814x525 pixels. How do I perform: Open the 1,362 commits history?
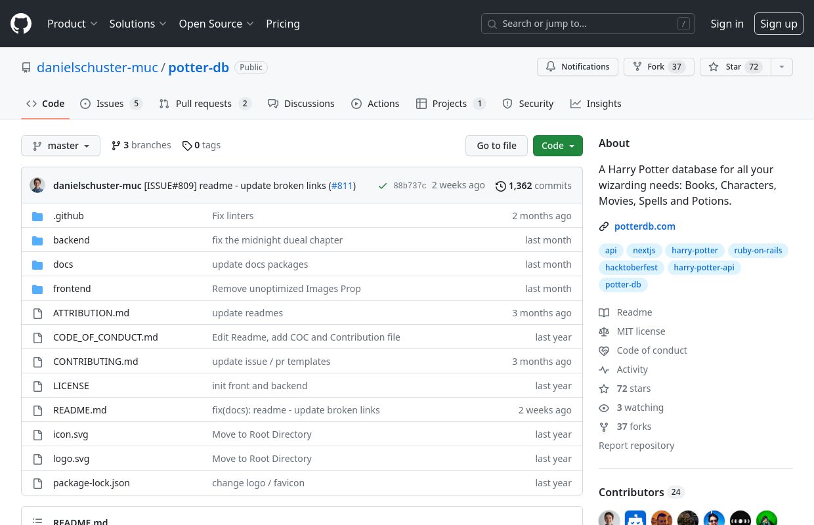533,186
